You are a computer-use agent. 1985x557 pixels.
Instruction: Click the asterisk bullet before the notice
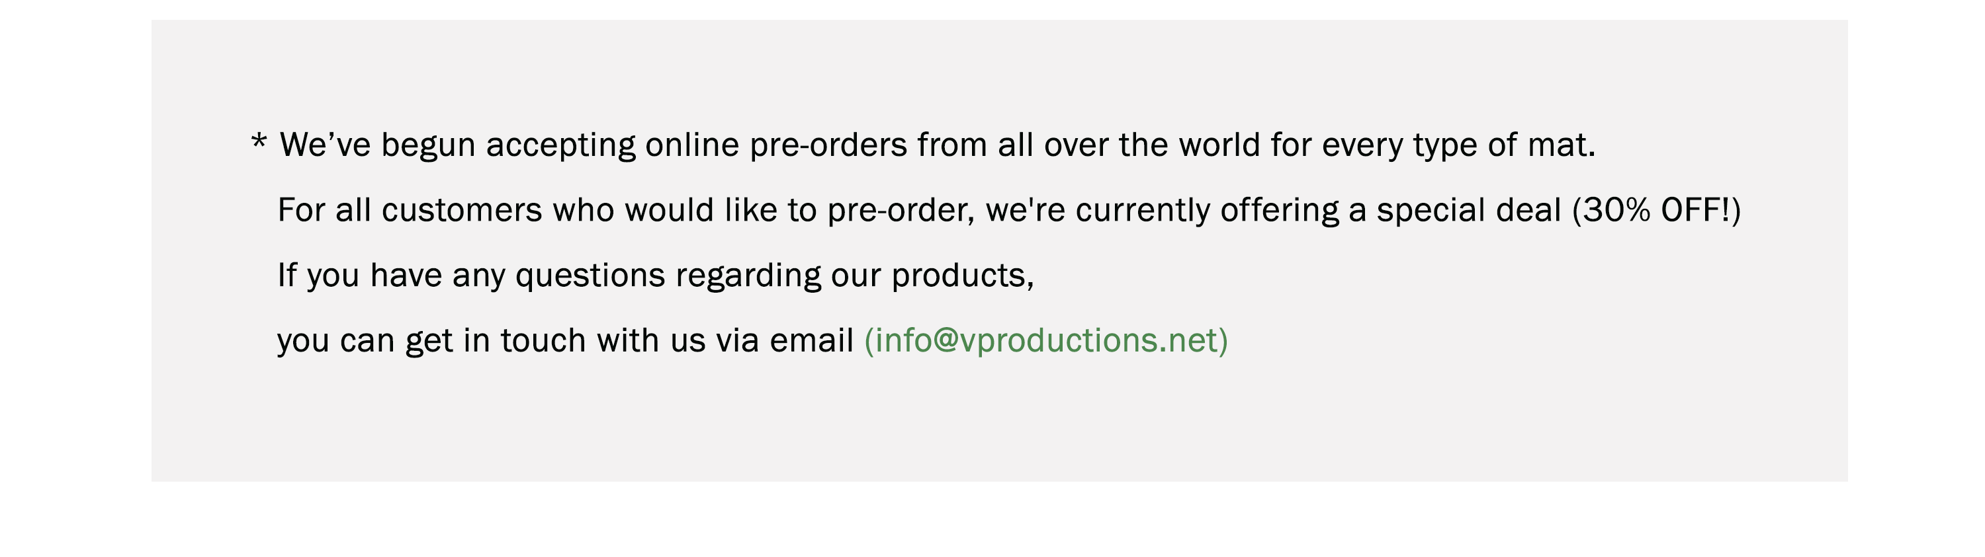[x=259, y=141]
